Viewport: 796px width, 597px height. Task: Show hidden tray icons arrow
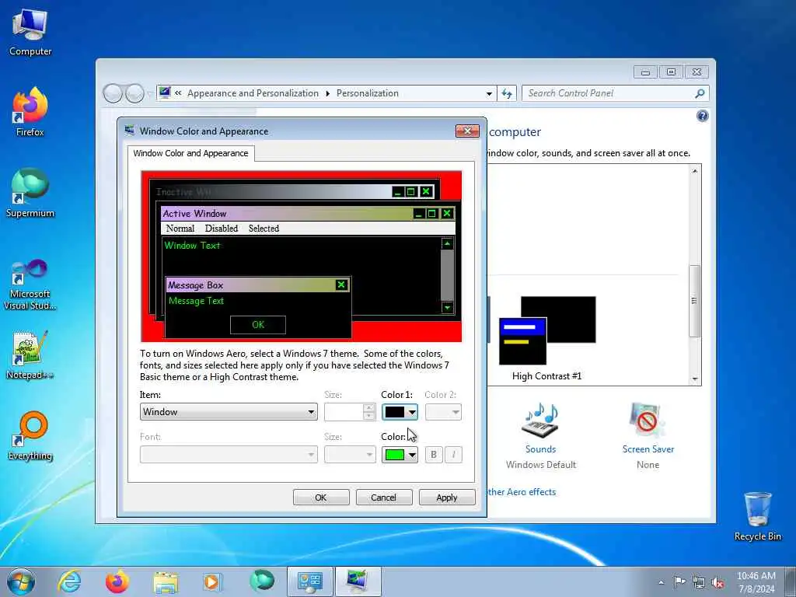pyautogui.click(x=661, y=582)
